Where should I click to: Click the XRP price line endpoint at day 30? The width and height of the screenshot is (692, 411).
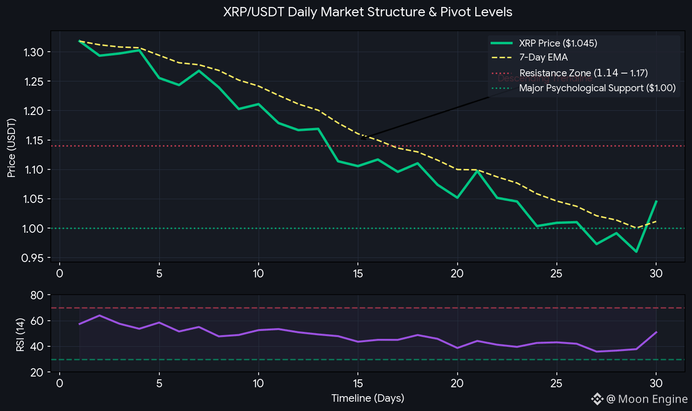(656, 201)
